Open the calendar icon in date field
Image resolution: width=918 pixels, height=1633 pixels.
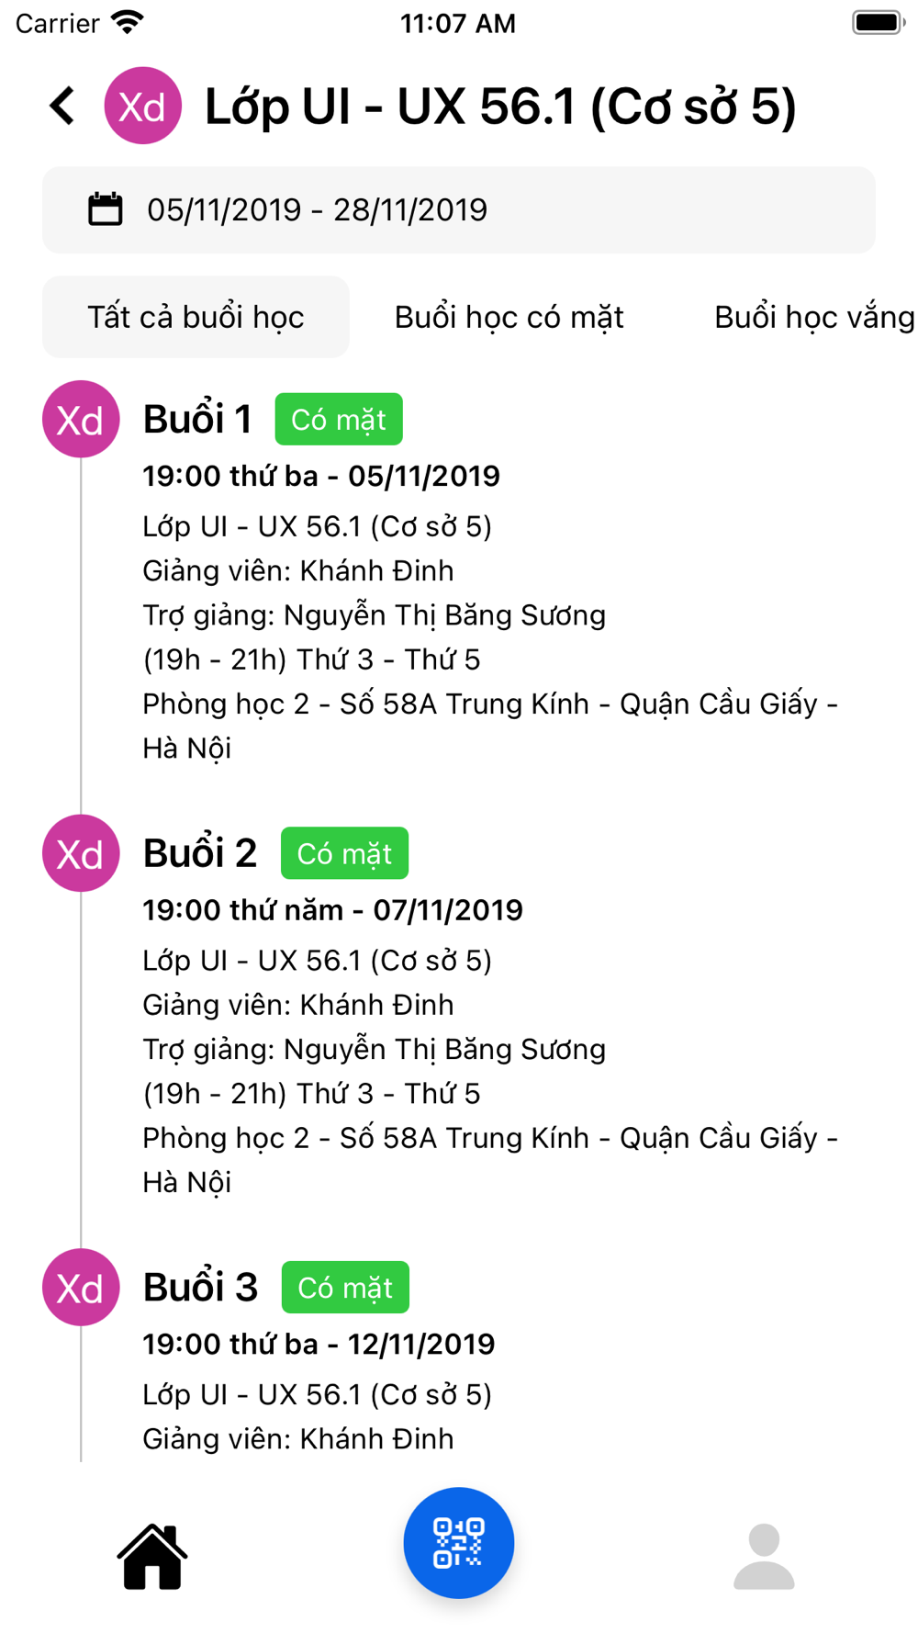pyautogui.click(x=105, y=209)
